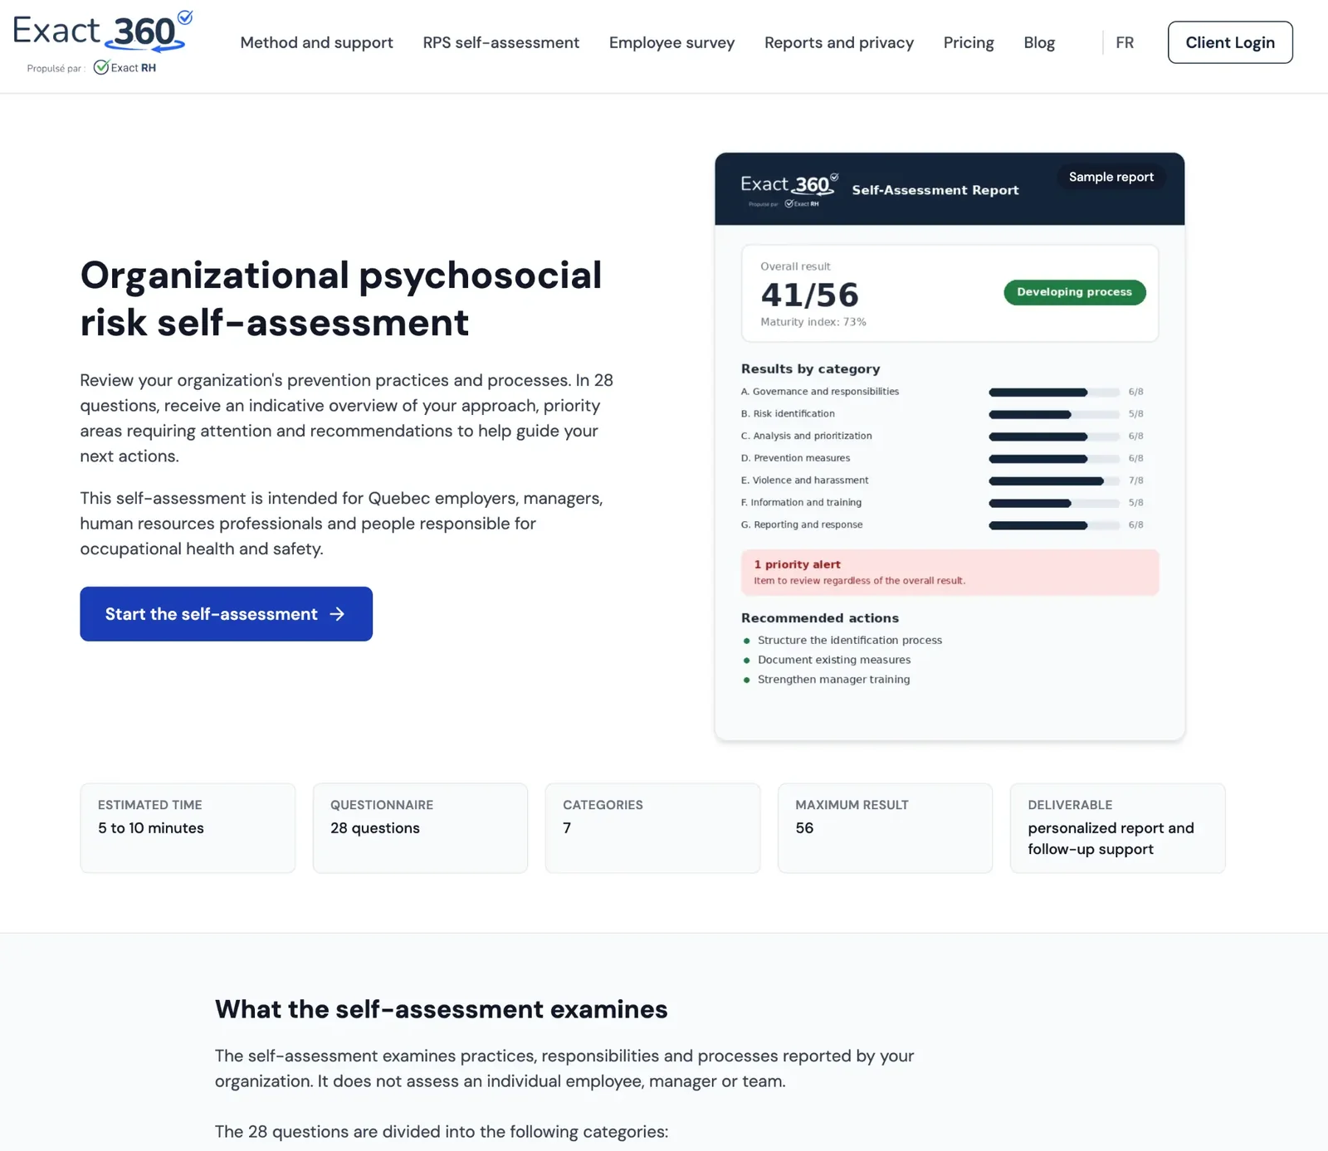This screenshot has width=1328, height=1151.
Task: Open Reports and privacy
Action: coord(838,42)
